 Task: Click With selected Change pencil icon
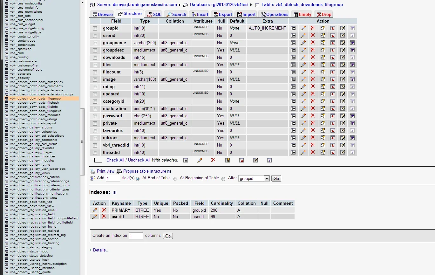(200, 160)
